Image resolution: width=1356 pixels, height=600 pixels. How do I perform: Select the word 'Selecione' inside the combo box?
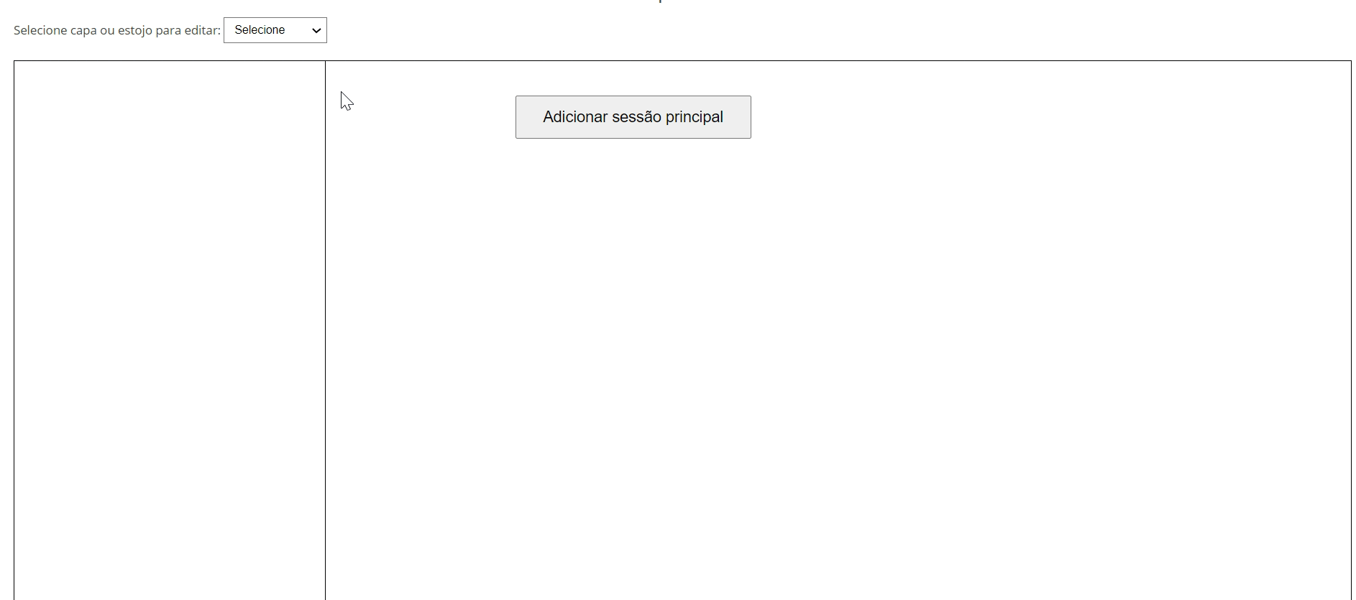tap(260, 30)
